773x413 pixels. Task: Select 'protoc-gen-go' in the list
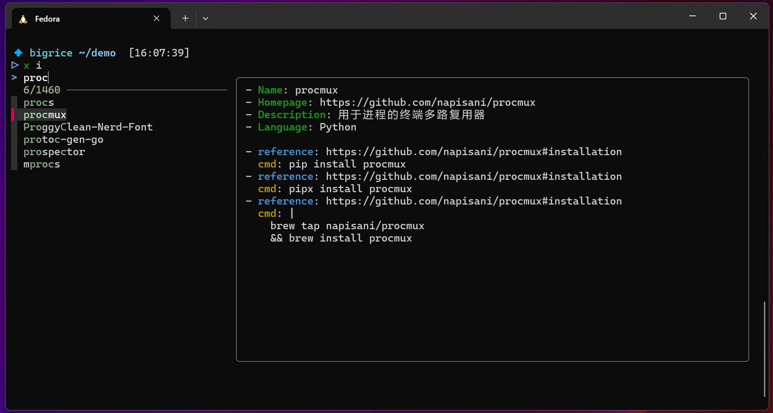pos(63,140)
